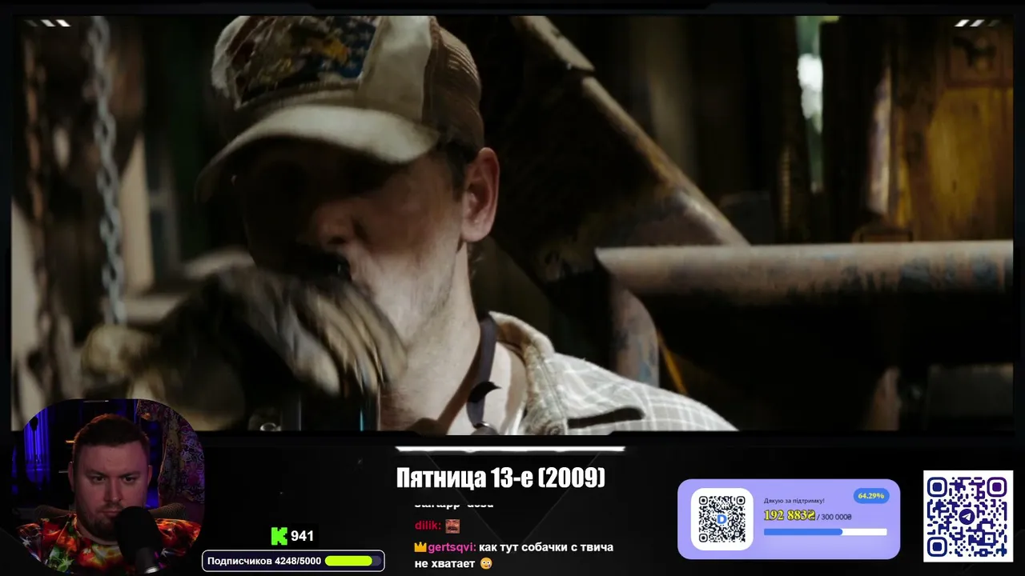Click the donation goal progress bar
The image size is (1025, 576).
coord(825,532)
